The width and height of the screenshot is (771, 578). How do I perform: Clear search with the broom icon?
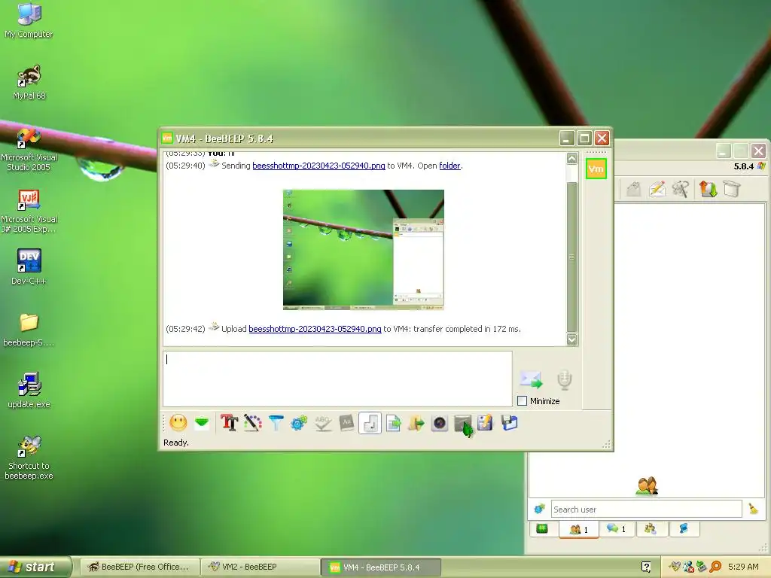tap(753, 509)
